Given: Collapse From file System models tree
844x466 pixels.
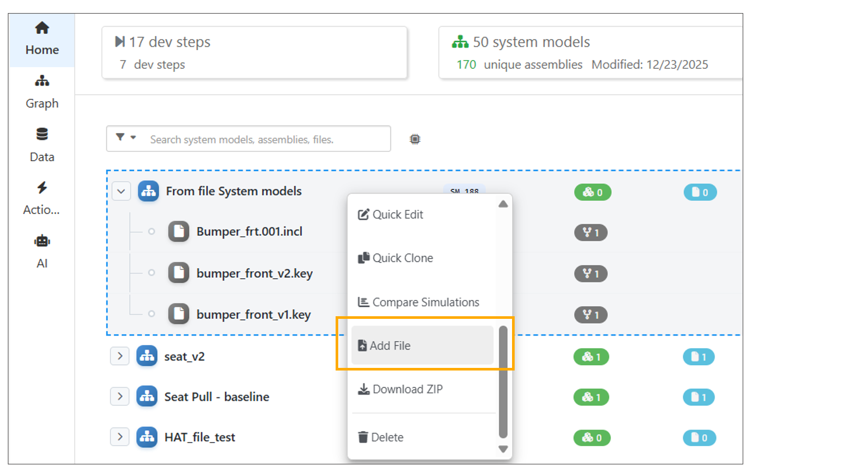Looking at the screenshot, I should pyautogui.click(x=121, y=192).
